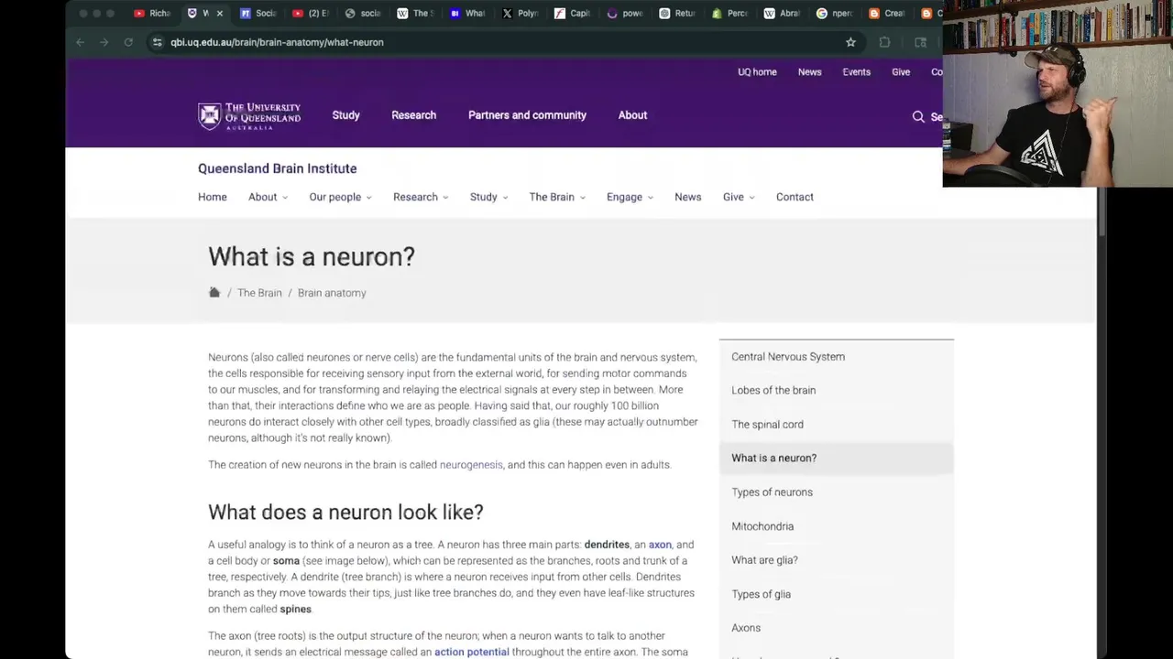Reload the page
The width and height of the screenshot is (1173, 659).
pyautogui.click(x=128, y=42)
